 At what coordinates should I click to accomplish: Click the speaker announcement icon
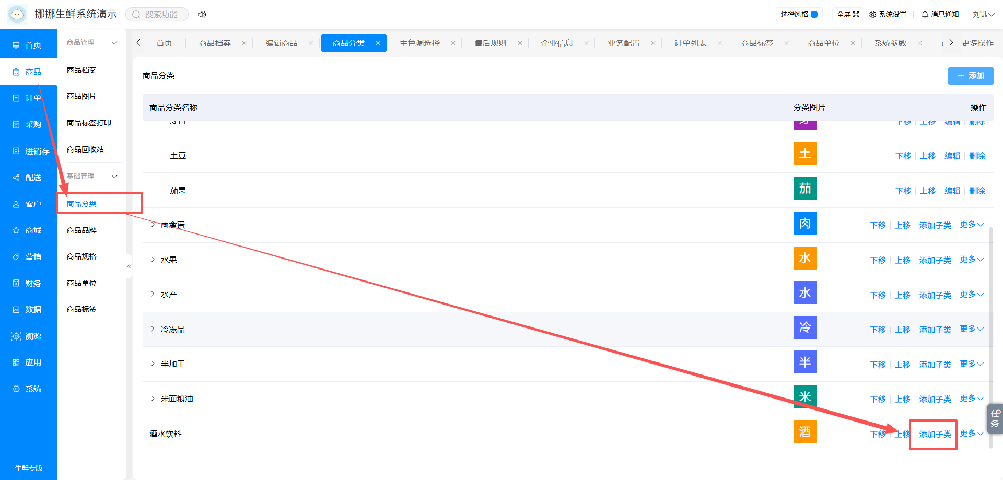[202, 15]
